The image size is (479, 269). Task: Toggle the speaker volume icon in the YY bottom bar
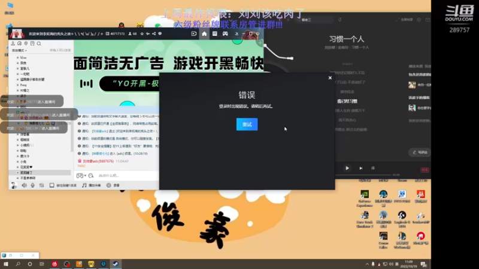(x=24, y=185)
